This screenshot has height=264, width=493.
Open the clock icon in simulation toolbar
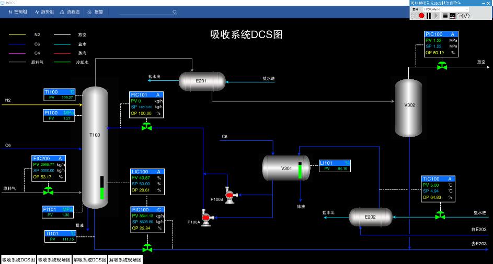click(x=467, y=16)
